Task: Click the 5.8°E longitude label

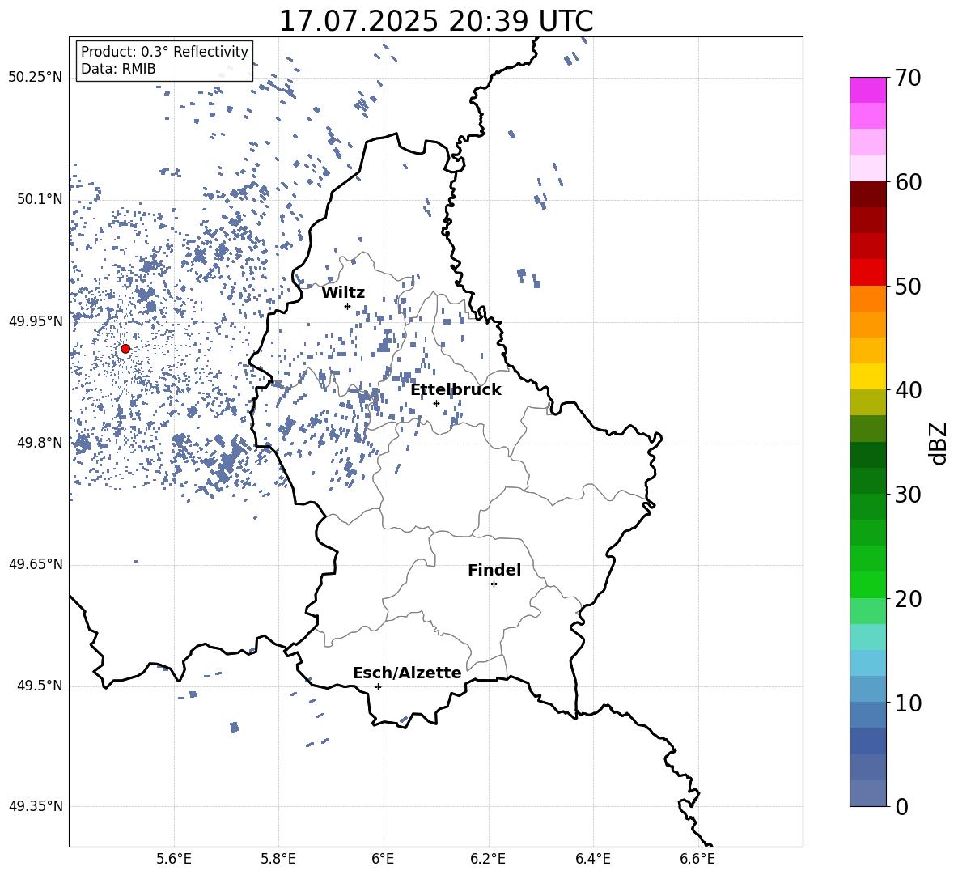Action: (x=278, y=859)
